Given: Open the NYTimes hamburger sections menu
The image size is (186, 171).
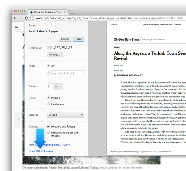Looking at the screenshot, I should pos(16,27).
